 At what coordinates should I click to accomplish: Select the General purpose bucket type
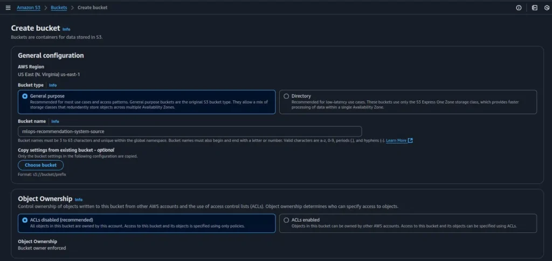pos(25,96)
